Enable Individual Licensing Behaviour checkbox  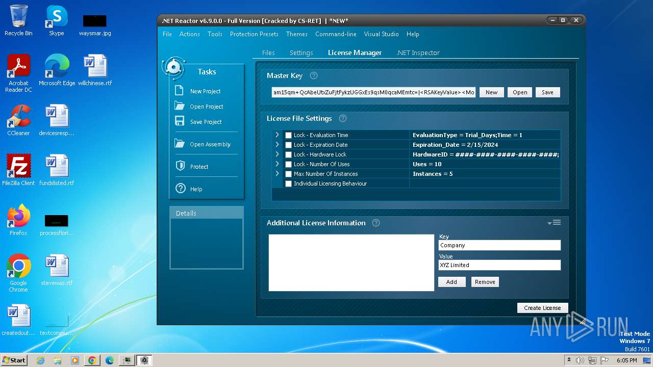coord(289,183)
